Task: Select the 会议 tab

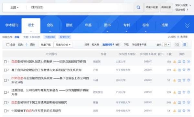Action: [x=50, y=25]
